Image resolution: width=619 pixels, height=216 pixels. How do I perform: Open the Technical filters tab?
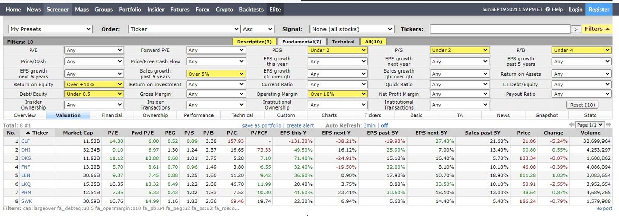coord(343,42)
